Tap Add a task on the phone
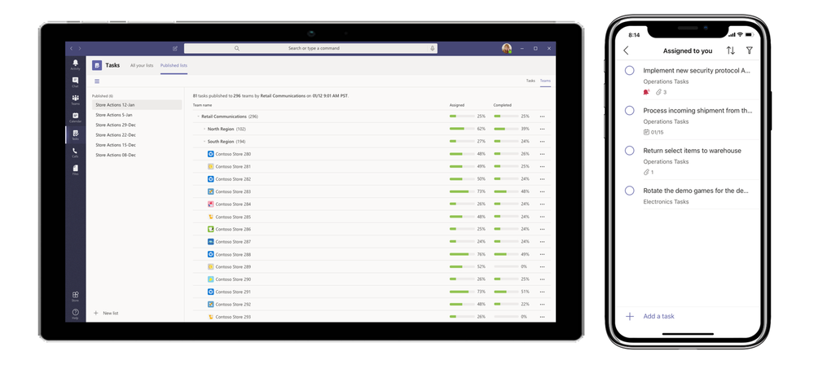This screenshot has width=814, height=369. (x=659, y=316)
